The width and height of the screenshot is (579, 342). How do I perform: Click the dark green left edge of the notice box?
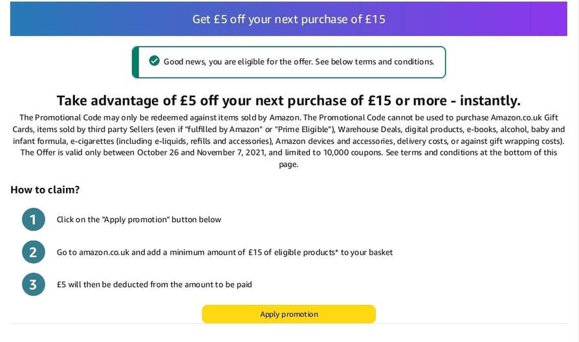pos(135,62)
